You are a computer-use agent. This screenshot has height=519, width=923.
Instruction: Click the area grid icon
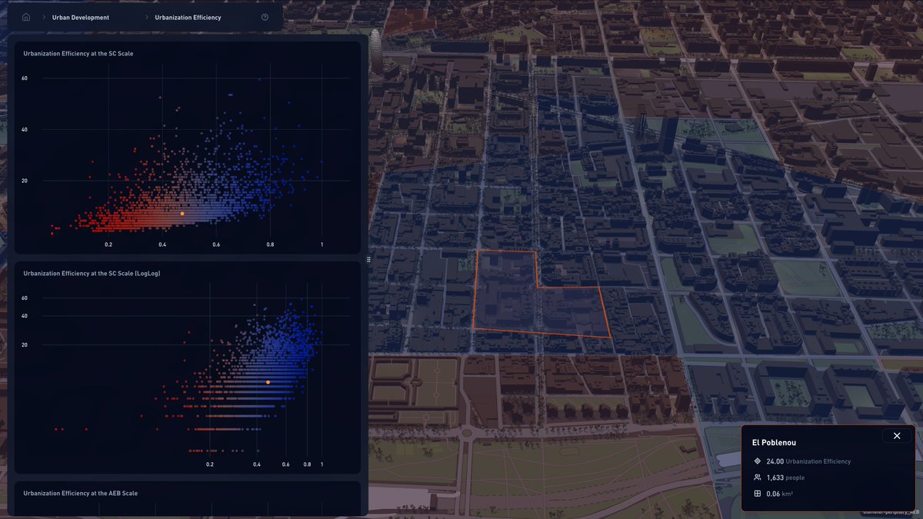[x=758, y=493]
